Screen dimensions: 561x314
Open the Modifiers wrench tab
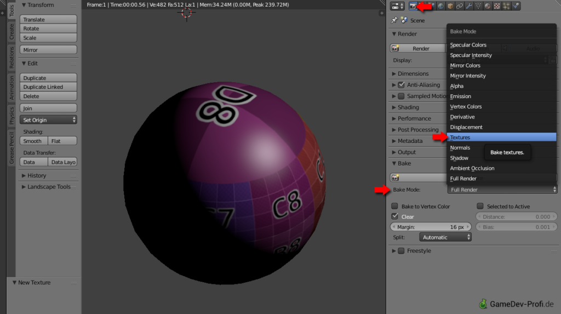click(469, 6)
